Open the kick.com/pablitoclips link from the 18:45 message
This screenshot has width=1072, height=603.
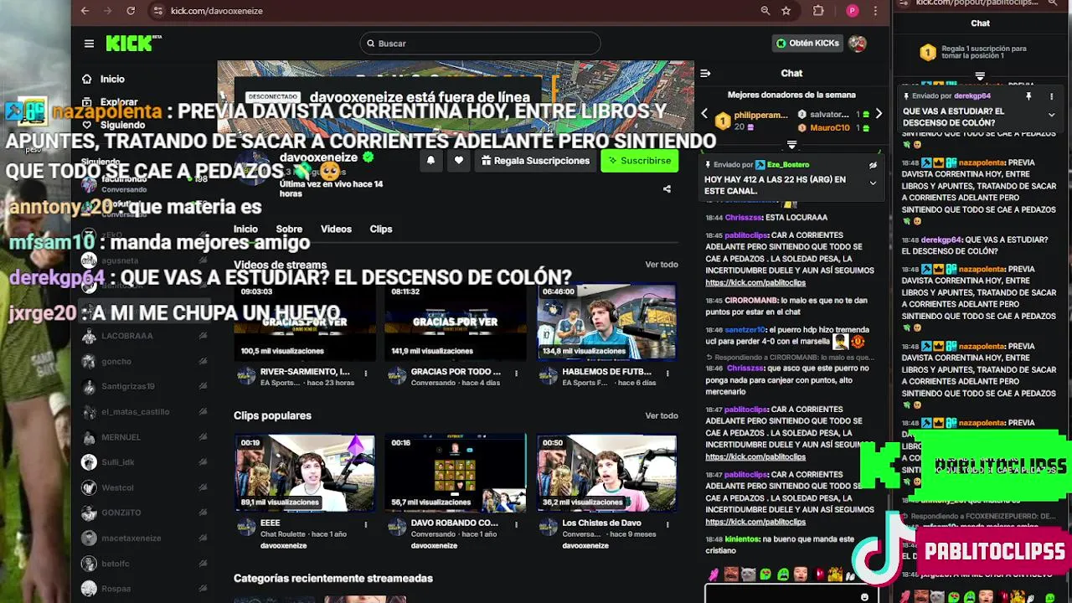click(755, 283)
